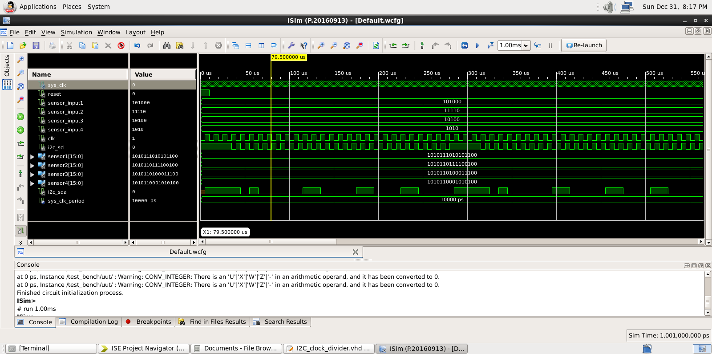Image resolution: width=712 pixels, height=354 pixels.
Task: Expand the sensor2[15:0] bus
Action: coord(32,166)
